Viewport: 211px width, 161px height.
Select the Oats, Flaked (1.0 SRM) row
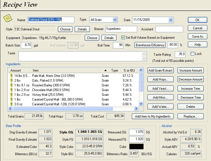click(x=73, y=80)
